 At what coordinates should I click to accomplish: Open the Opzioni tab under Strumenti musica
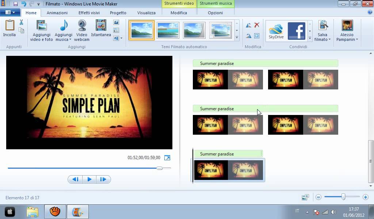tap(215, 13)
